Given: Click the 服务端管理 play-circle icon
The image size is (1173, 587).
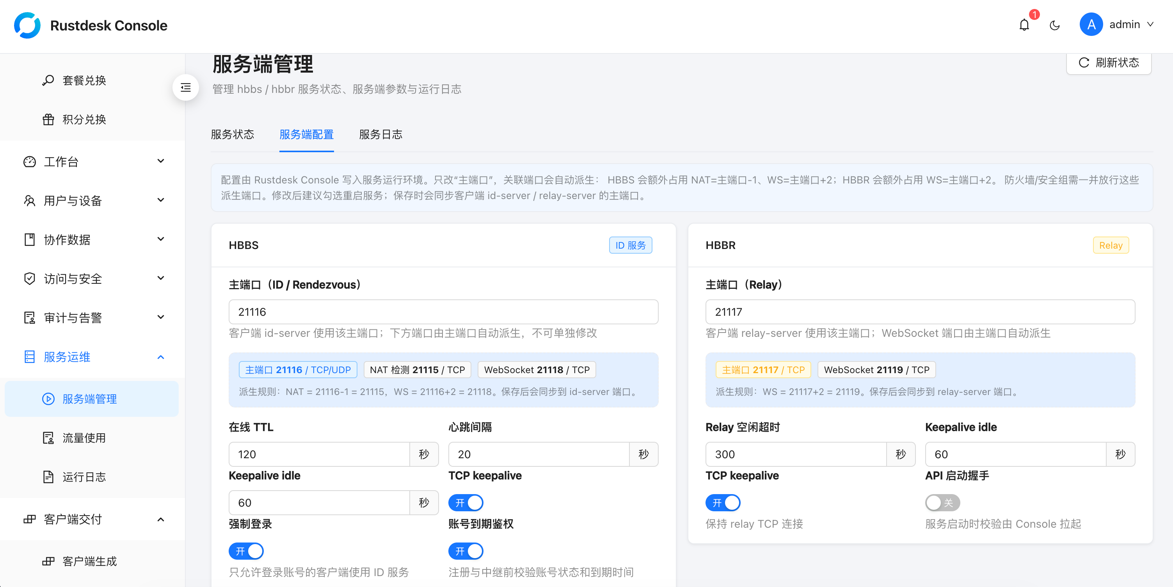Looking at the screenshot, I should pos(48,399).
